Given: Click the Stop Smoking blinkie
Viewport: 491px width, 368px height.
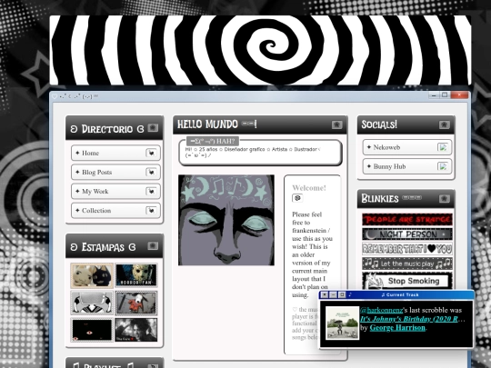Looking at the screenshot, I should click(x=407, y=281).
